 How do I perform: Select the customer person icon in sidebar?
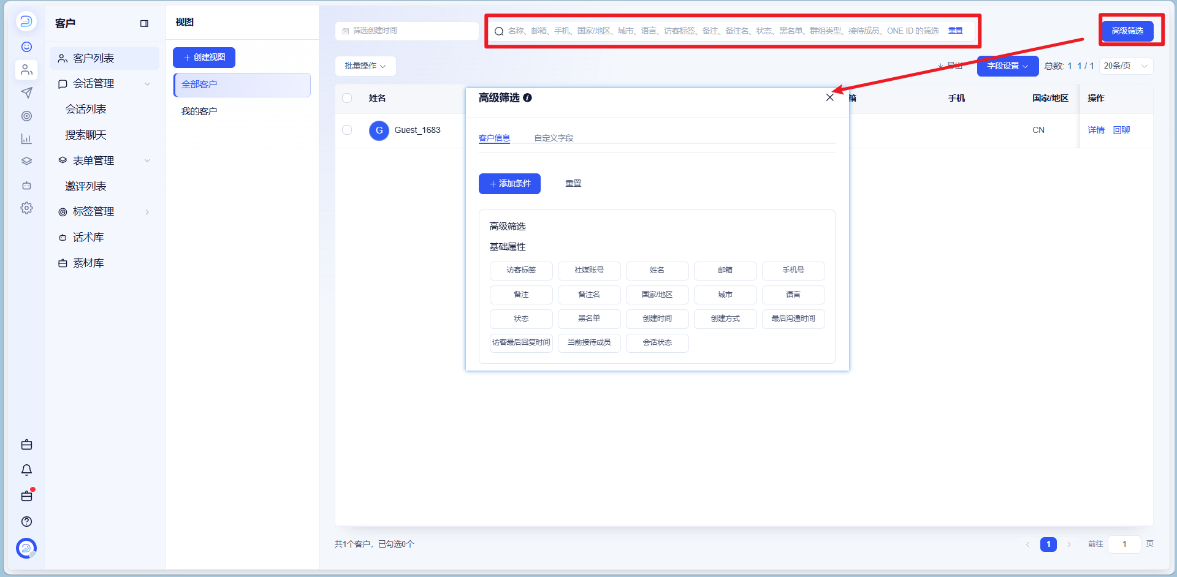pyautogui.click(x=26, y=70)
